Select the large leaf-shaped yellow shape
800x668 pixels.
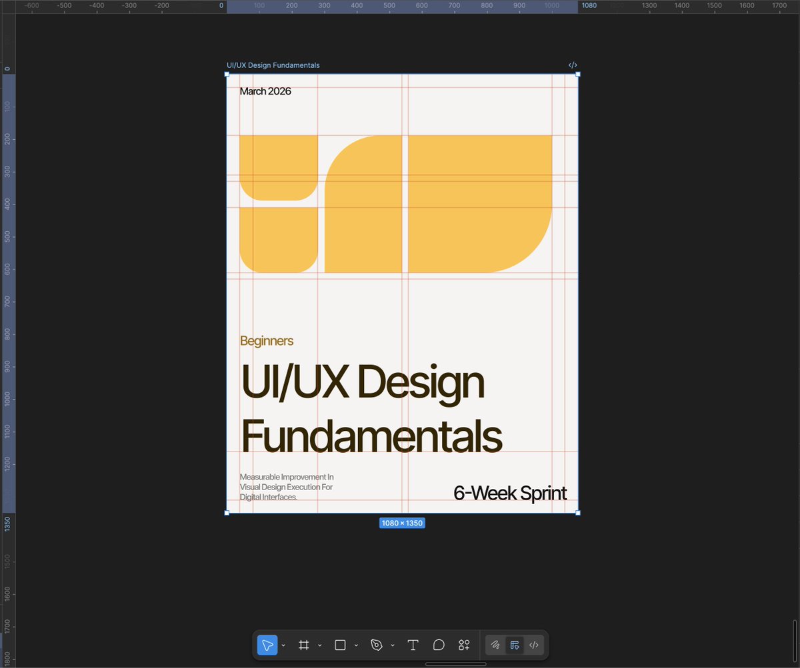pyautogui.click(x=480, y=204)
